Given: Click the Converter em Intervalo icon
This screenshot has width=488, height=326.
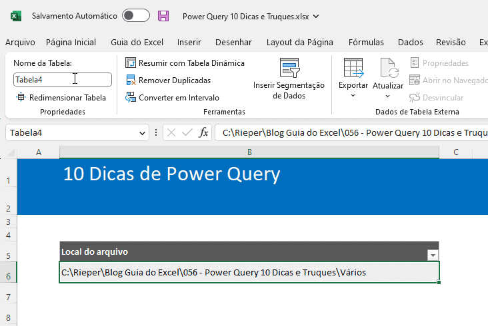Looking at the screenshot, I should pos(131,97).
